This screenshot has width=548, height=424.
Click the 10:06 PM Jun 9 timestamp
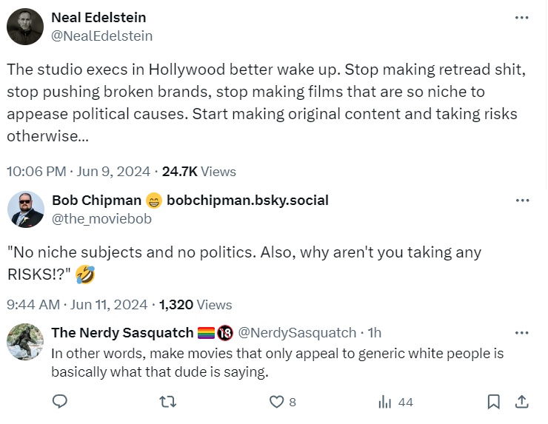coord(78,171)
